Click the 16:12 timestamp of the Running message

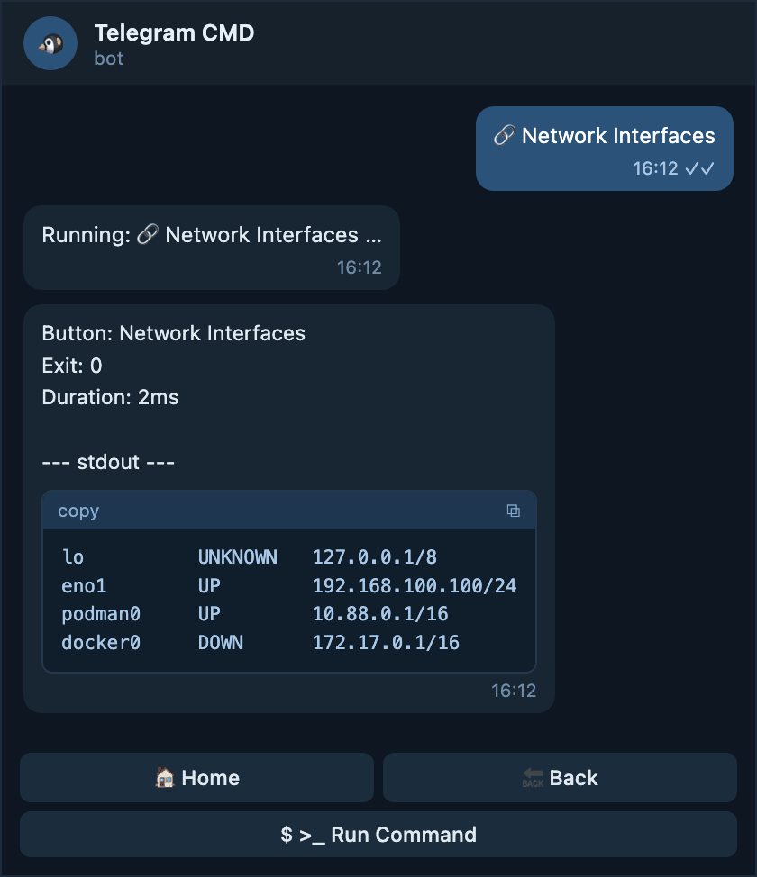point(359,268)
